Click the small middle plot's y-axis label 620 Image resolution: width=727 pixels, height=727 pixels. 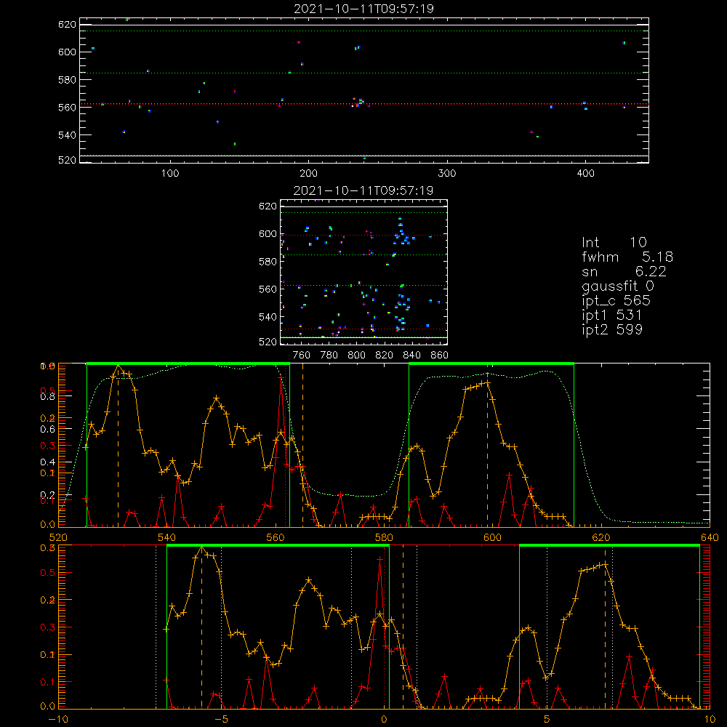pos(268,206)
